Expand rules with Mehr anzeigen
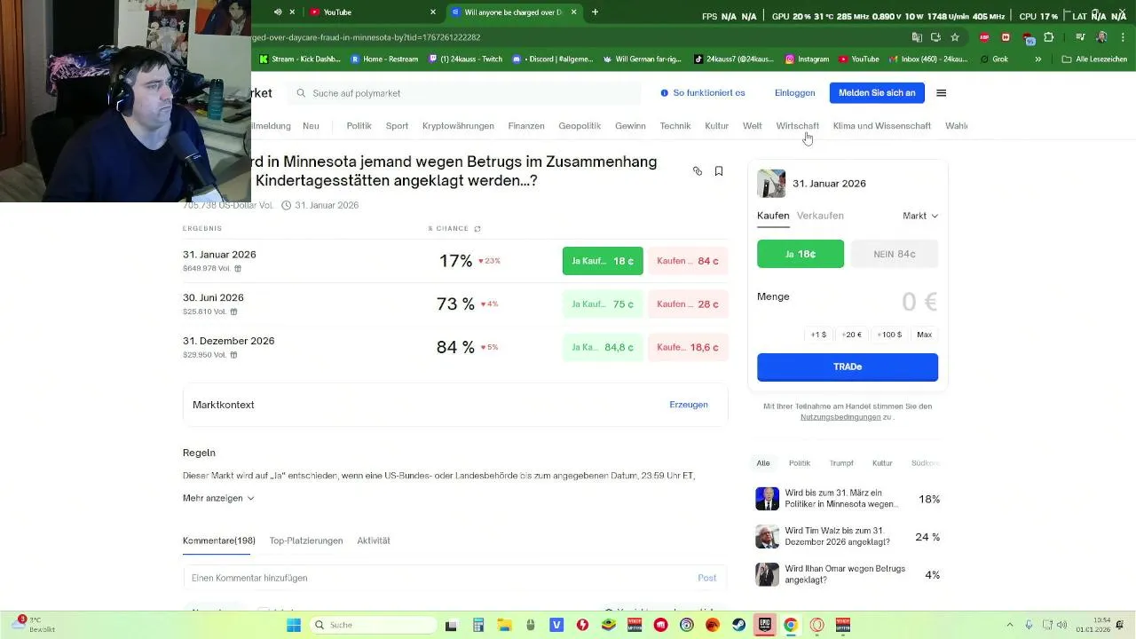The width and height of the screenshot is (1136, 639). click(x=218, y=498)
